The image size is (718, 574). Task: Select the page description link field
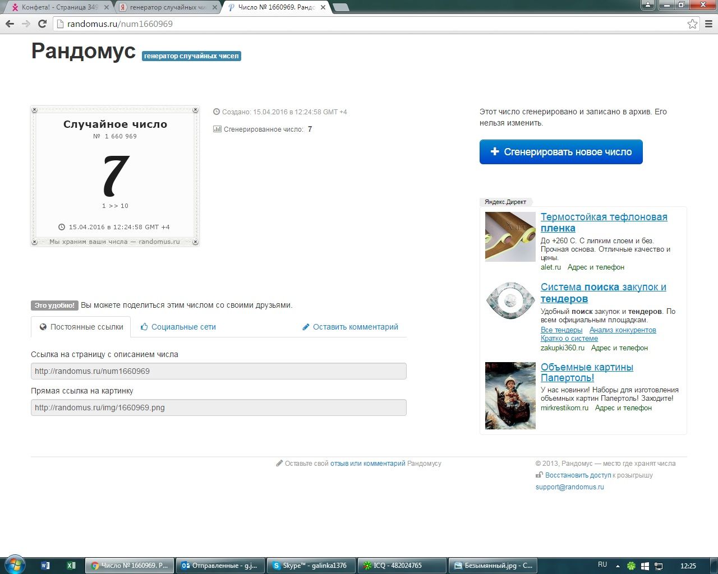click(x=218, y=371)
